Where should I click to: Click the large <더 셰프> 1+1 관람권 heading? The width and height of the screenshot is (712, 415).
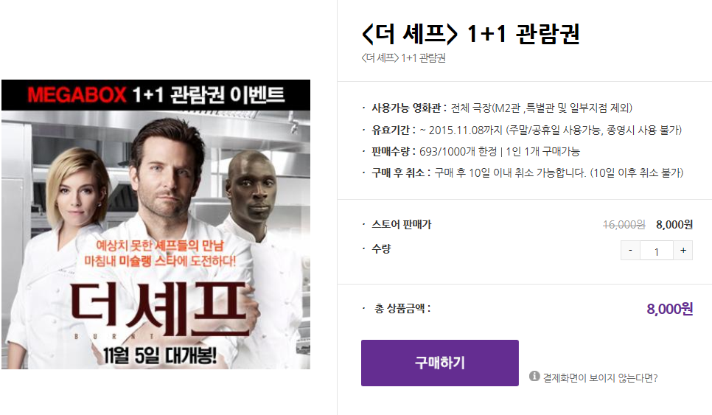tap(470, 34)
